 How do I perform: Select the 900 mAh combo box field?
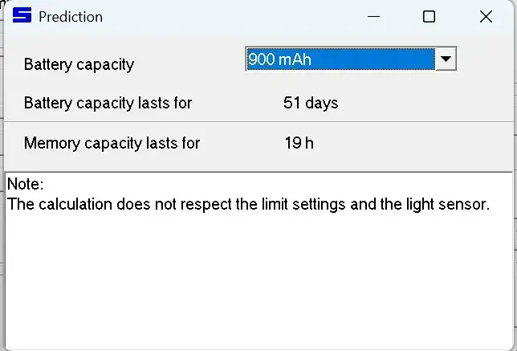tap(340, 59)
